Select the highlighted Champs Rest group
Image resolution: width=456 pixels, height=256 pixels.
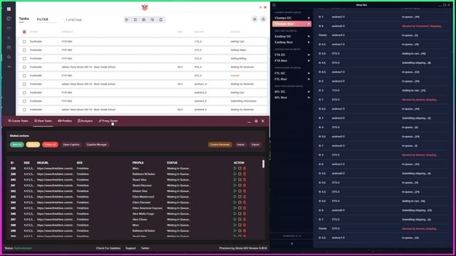coord(291,23)
